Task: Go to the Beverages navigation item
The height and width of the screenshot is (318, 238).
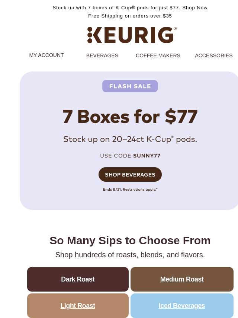Action: pos(102,55)
